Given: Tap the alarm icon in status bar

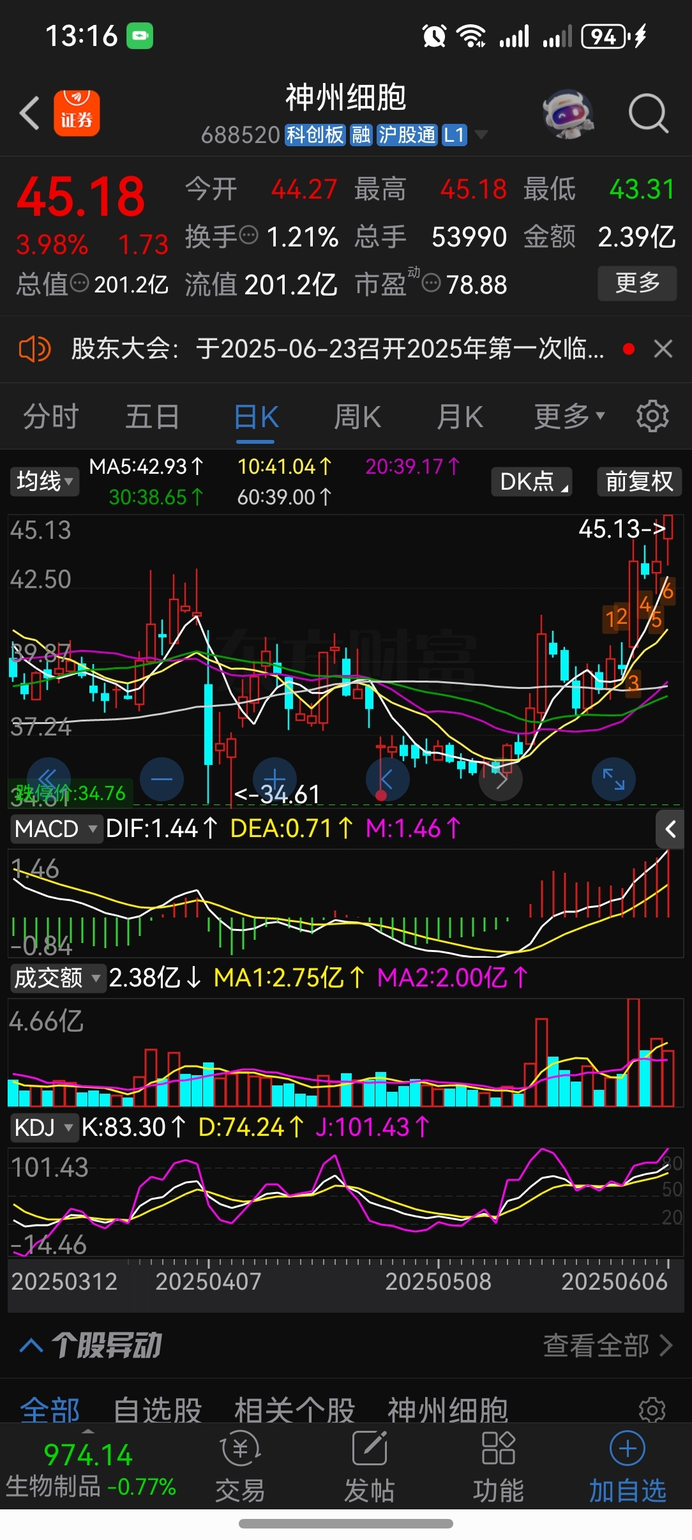Looking at the screenshot, I should [x=434, y=36].
